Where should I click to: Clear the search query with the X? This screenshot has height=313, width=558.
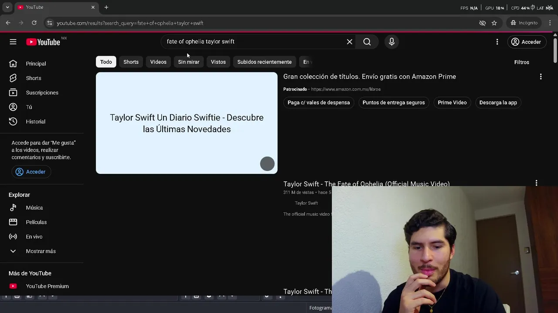point(350,42)
